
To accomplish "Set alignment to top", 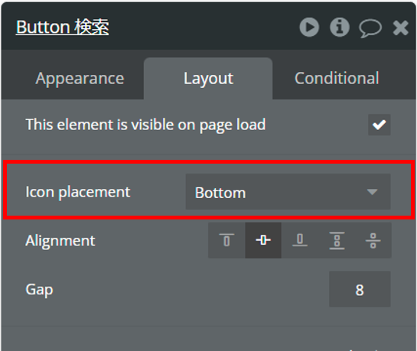I will point(226,240).
